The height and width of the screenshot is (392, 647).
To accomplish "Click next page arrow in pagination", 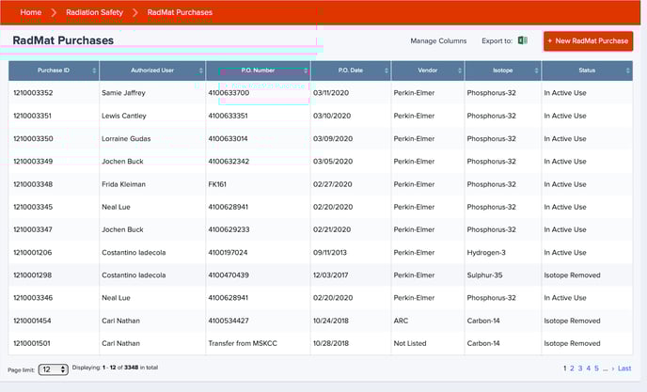I will click(613, 368).
